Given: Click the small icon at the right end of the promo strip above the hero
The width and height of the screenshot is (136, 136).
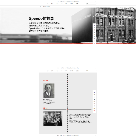Looking at the screenshot, I should [96, 1].
